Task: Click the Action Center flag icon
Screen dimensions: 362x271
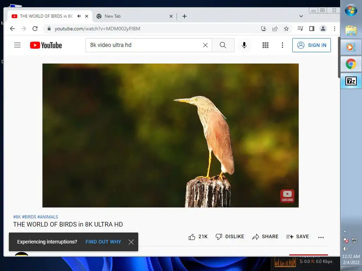Action: point(346,241)
